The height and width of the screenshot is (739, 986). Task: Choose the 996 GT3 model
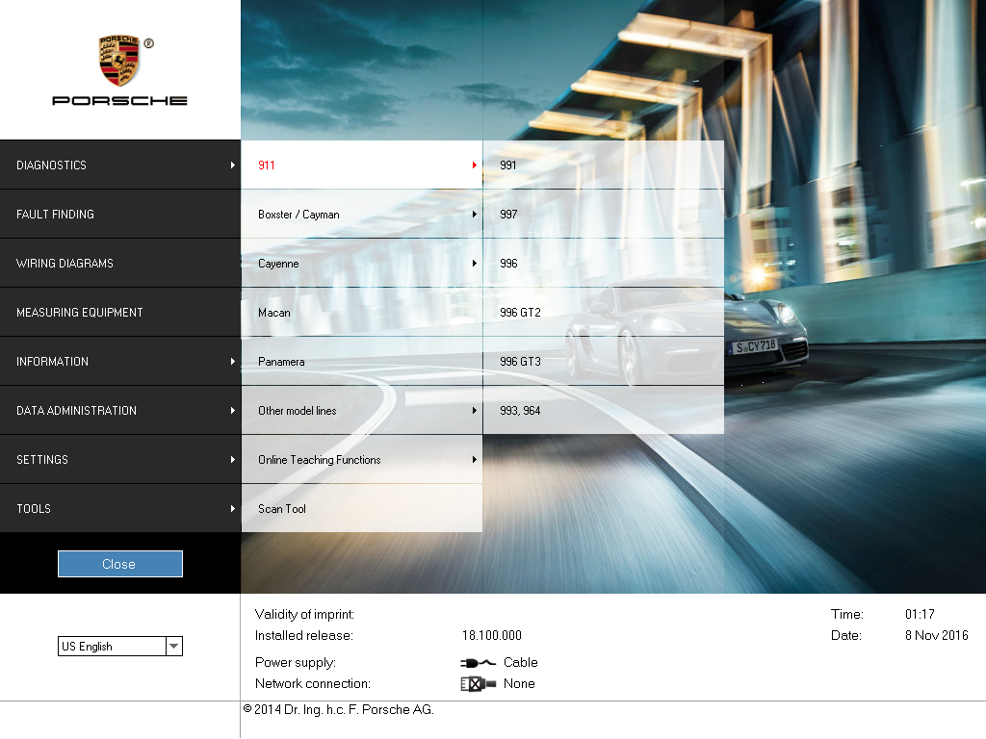[603, 362]
